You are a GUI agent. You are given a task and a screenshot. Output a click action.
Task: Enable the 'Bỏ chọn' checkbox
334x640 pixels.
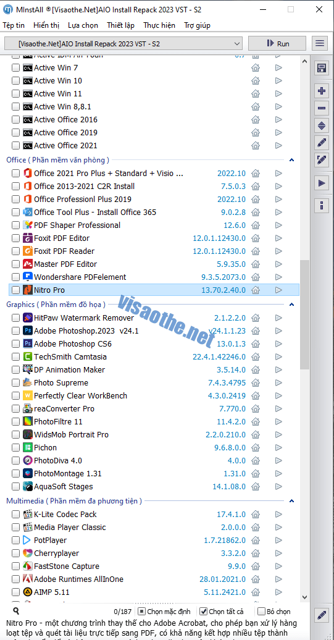261,612
